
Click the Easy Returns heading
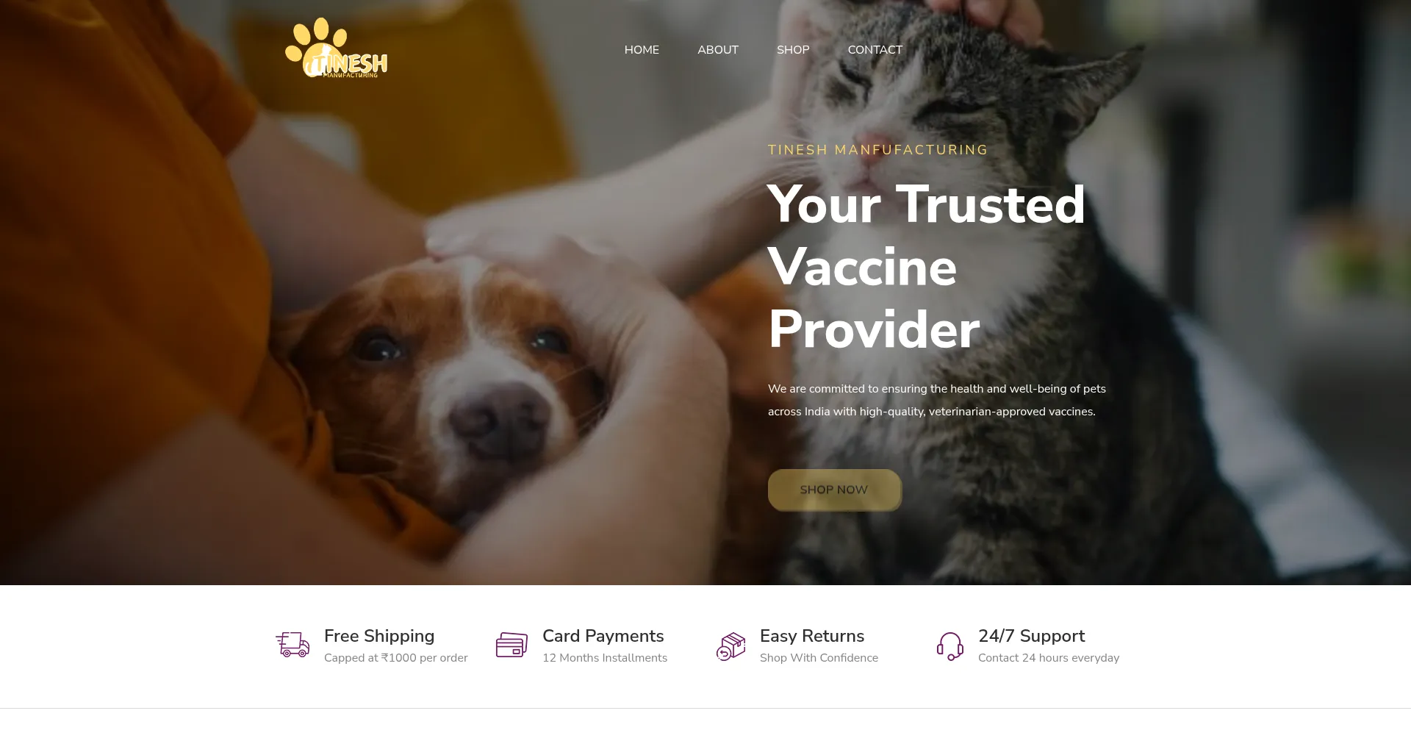tap(812, 636)
